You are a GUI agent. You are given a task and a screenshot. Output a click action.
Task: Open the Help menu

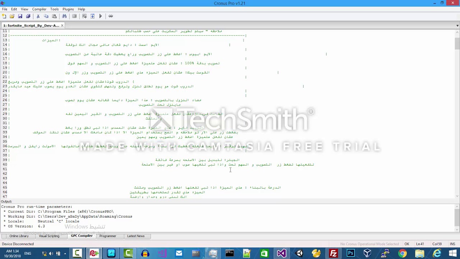pos(82,9)
